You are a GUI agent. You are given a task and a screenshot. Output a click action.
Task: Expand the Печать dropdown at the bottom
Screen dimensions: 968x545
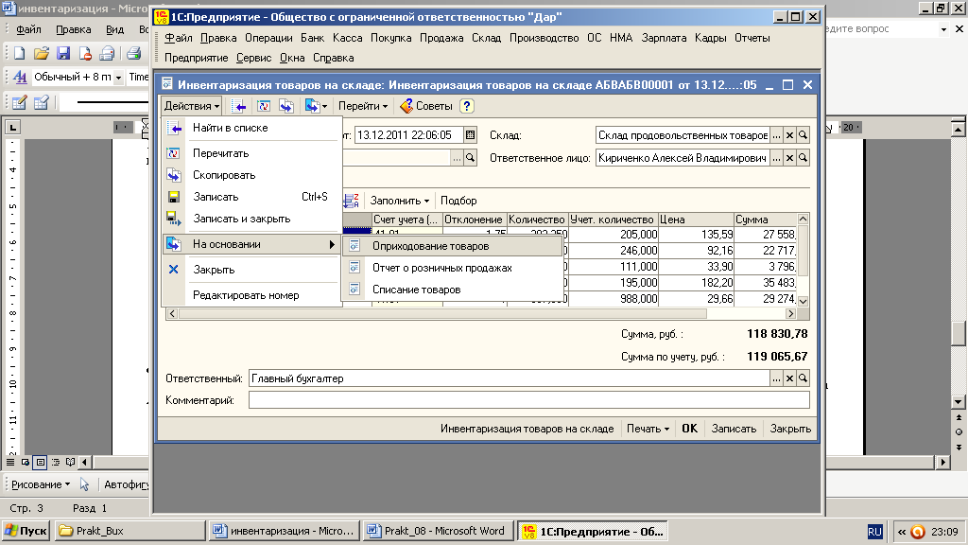tap(648, 429)
